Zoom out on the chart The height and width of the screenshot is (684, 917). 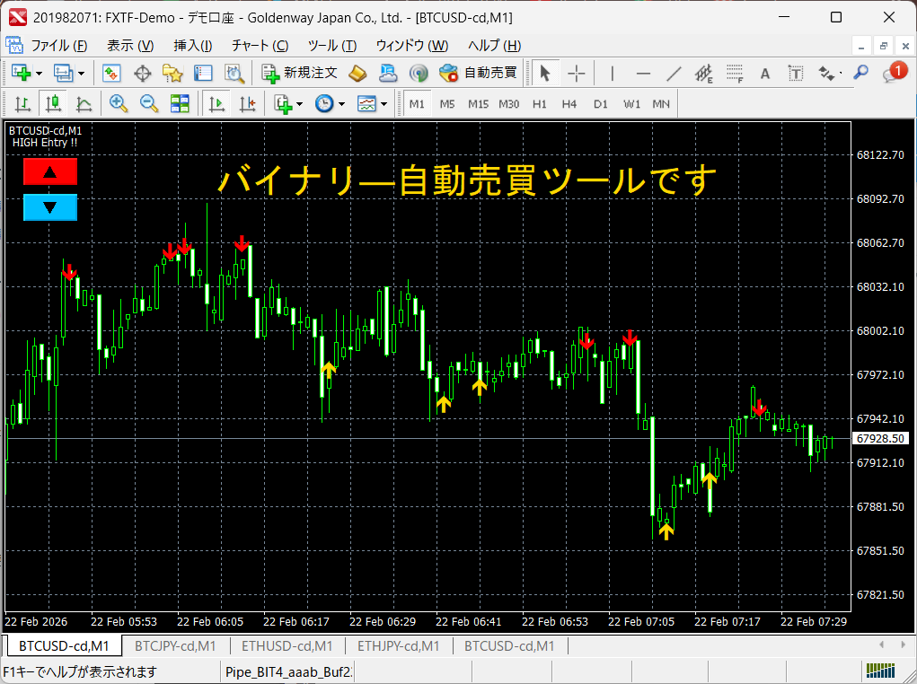[149, 104]
